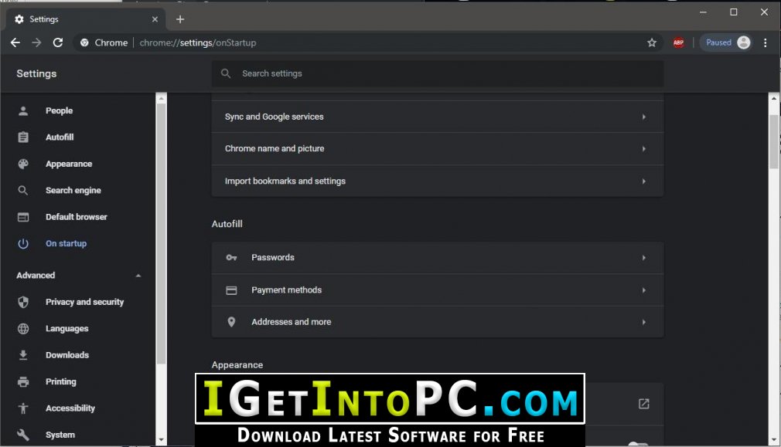Screen dimensions: 781x447
Task: Open the Chrome three-dot menu
Action: pyautogui.click(x=765, y=42)
